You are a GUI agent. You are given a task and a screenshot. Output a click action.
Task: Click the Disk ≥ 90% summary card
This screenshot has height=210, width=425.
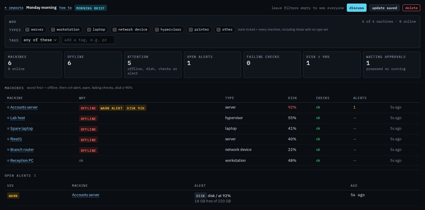(x=332, y=65)
